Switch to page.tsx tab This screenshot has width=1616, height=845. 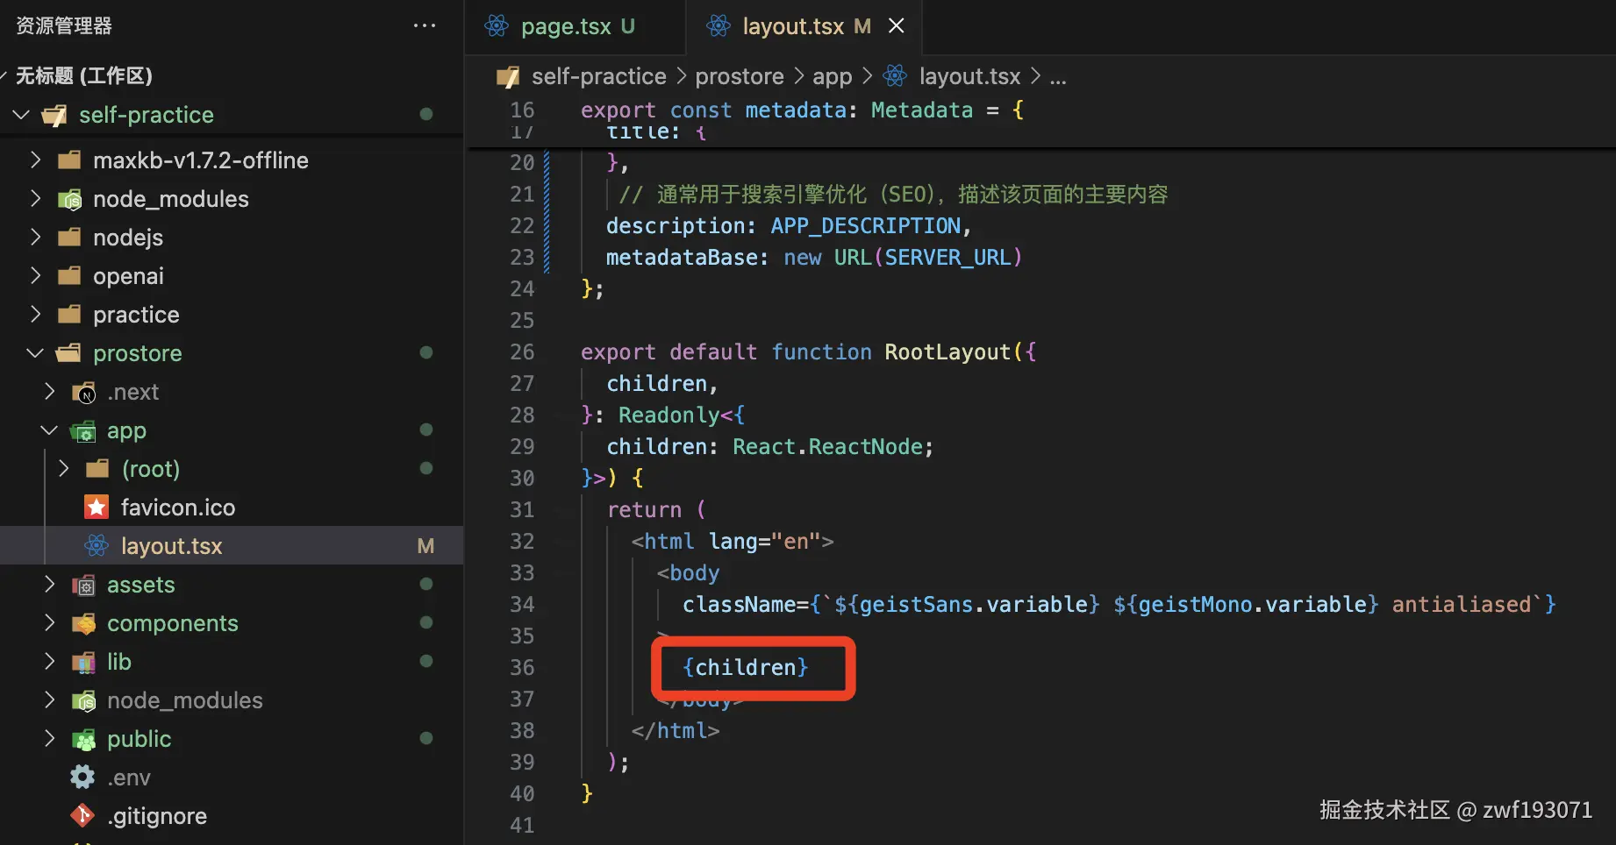pyautogui.click(x=575, y=26)
